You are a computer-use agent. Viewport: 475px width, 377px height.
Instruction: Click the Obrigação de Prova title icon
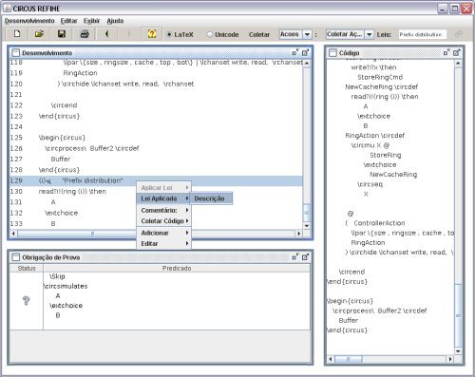(15, 257)
